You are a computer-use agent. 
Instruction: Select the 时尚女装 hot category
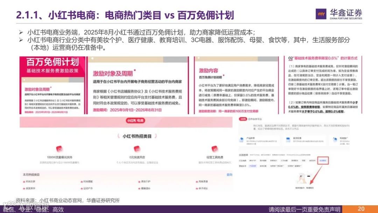(29, 181)
